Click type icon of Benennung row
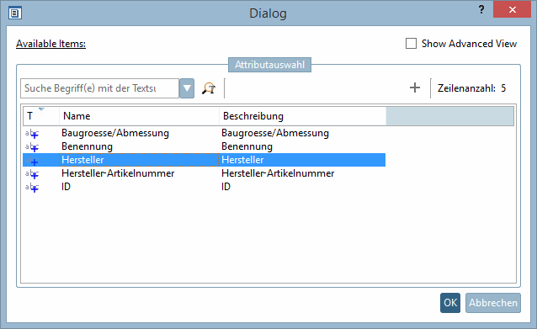 [x=32, y=147]
